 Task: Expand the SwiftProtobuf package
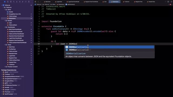[2, 94]
